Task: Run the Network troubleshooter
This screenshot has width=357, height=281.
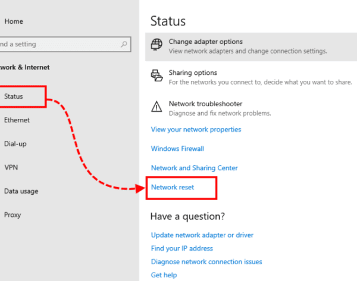Action: click(x=202, y=103)
